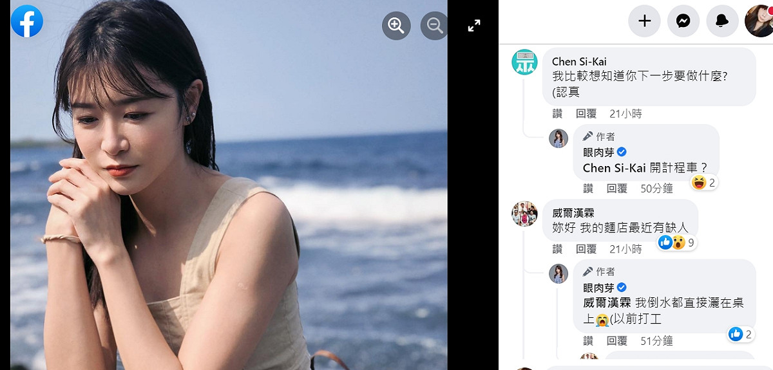This screenshot has height=370, width=773.
Task: Like the 我倒水 reply
Action: tap(588, 341)
